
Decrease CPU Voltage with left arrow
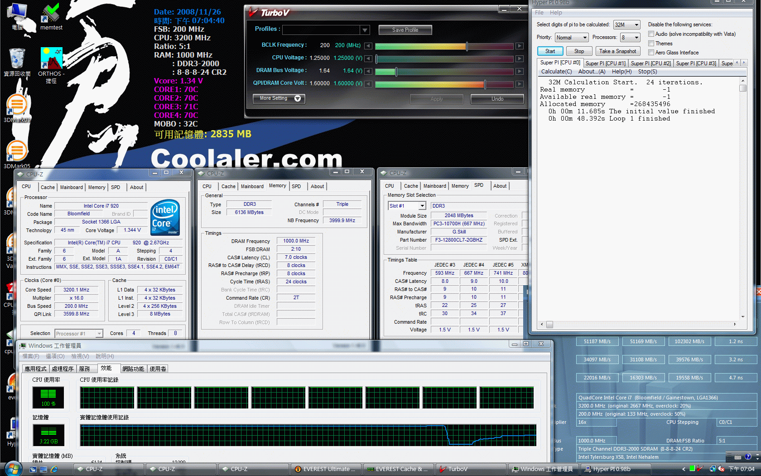[368, 58]
